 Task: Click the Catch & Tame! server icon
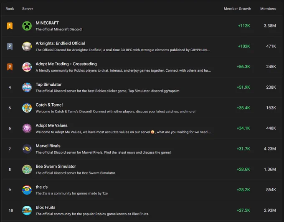[27, 108]
